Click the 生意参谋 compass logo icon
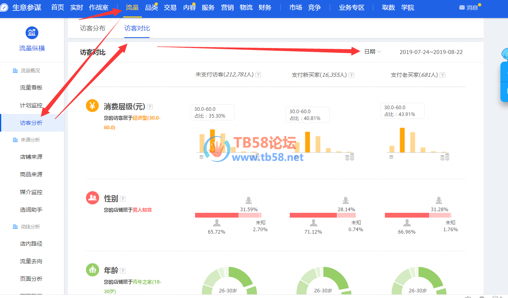Viewport: 508px width, 298px height. (5, 8)
